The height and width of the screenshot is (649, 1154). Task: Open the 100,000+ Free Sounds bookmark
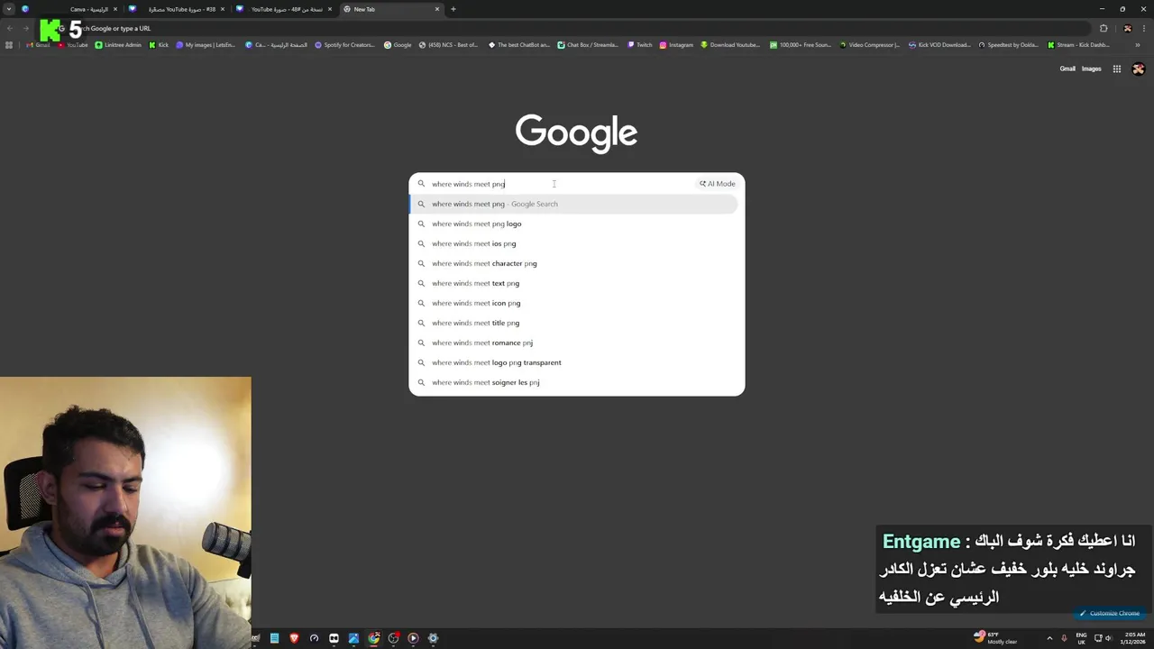point(801,45)
